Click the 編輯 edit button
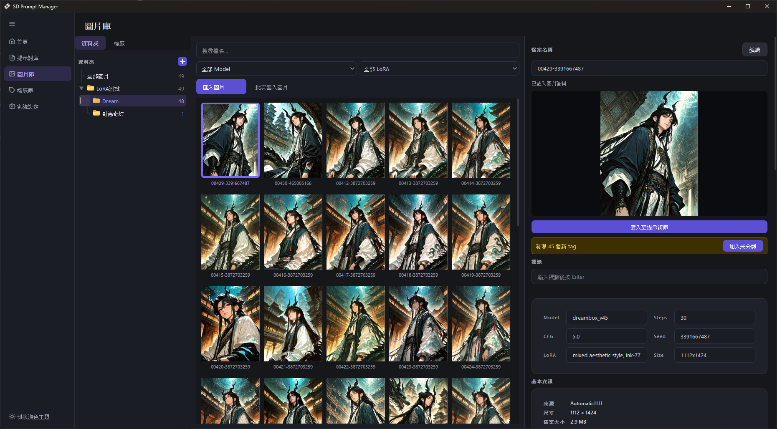777x429 pixels. pos(754,50)
